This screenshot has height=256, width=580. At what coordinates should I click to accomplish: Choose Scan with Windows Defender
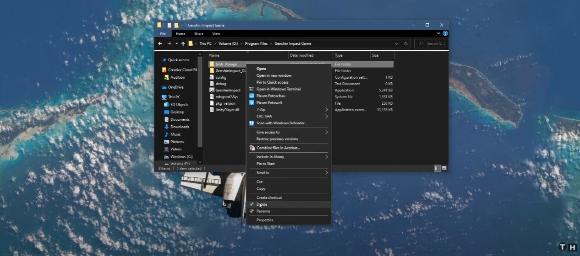pyautogui.click(x=281, y=123)
